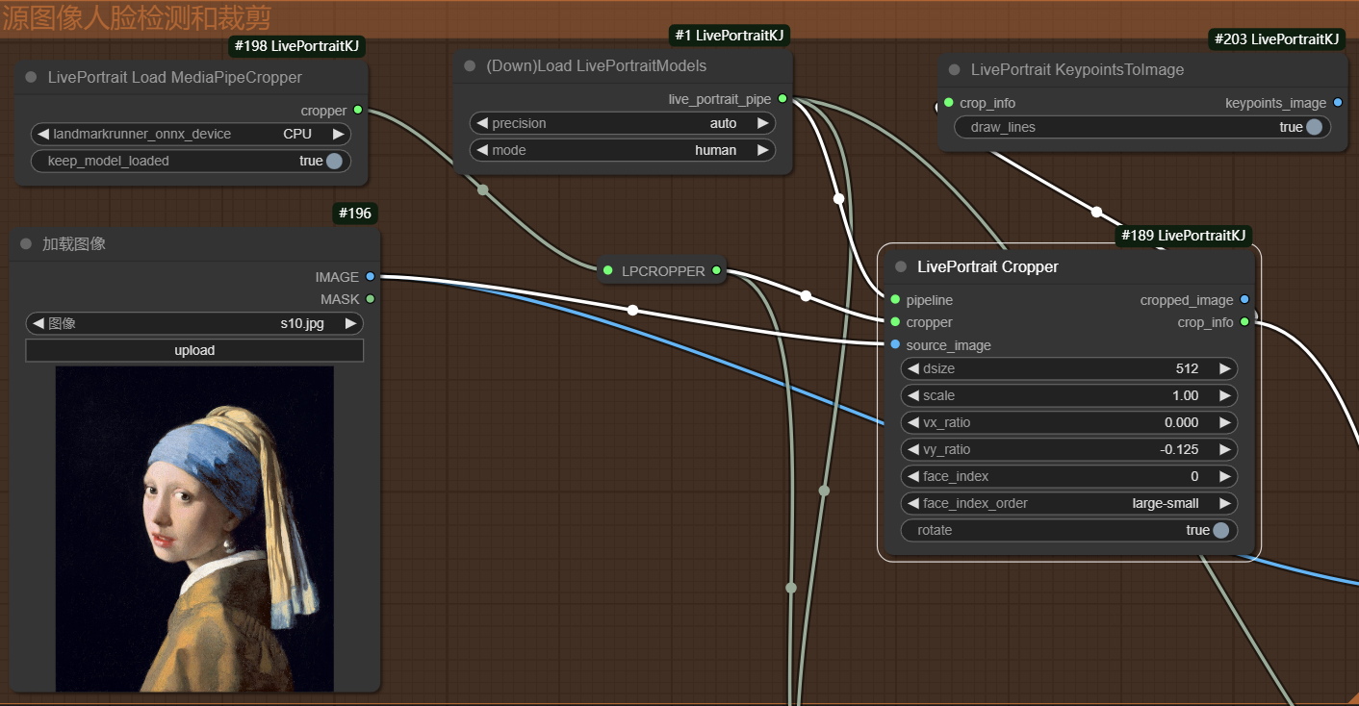Click the vy_ratio value slider field
Image resolution: width=1359 pixels, height=706 pixels.
(1068, 449)
